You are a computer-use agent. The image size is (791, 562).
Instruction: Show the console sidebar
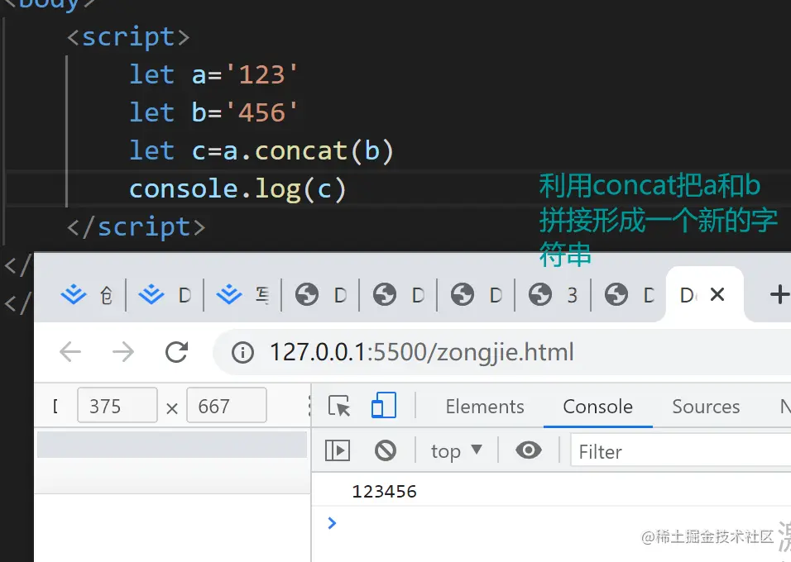pos(338,450)
